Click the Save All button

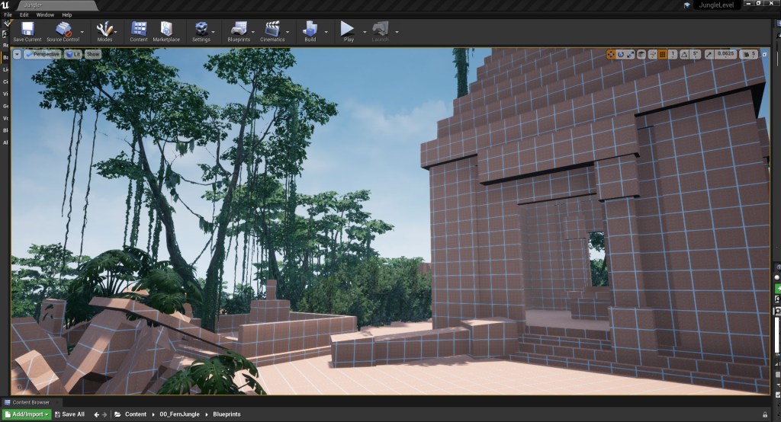tap(69, 414)
